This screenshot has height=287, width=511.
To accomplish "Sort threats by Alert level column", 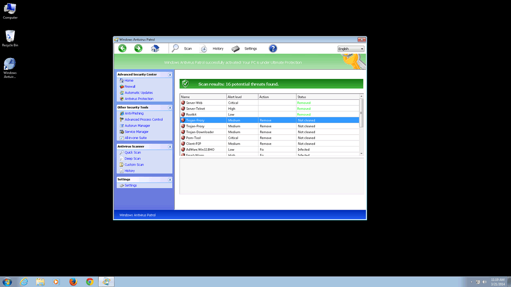I will point(242,97).
